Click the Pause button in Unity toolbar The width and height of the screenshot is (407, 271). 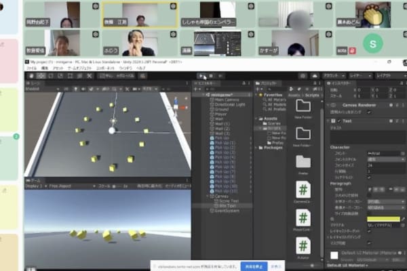[x=210, y=76]
